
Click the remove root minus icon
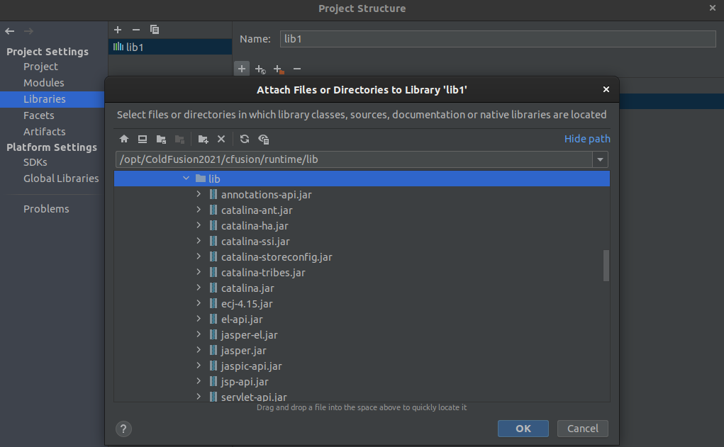(x=297, y=69)
